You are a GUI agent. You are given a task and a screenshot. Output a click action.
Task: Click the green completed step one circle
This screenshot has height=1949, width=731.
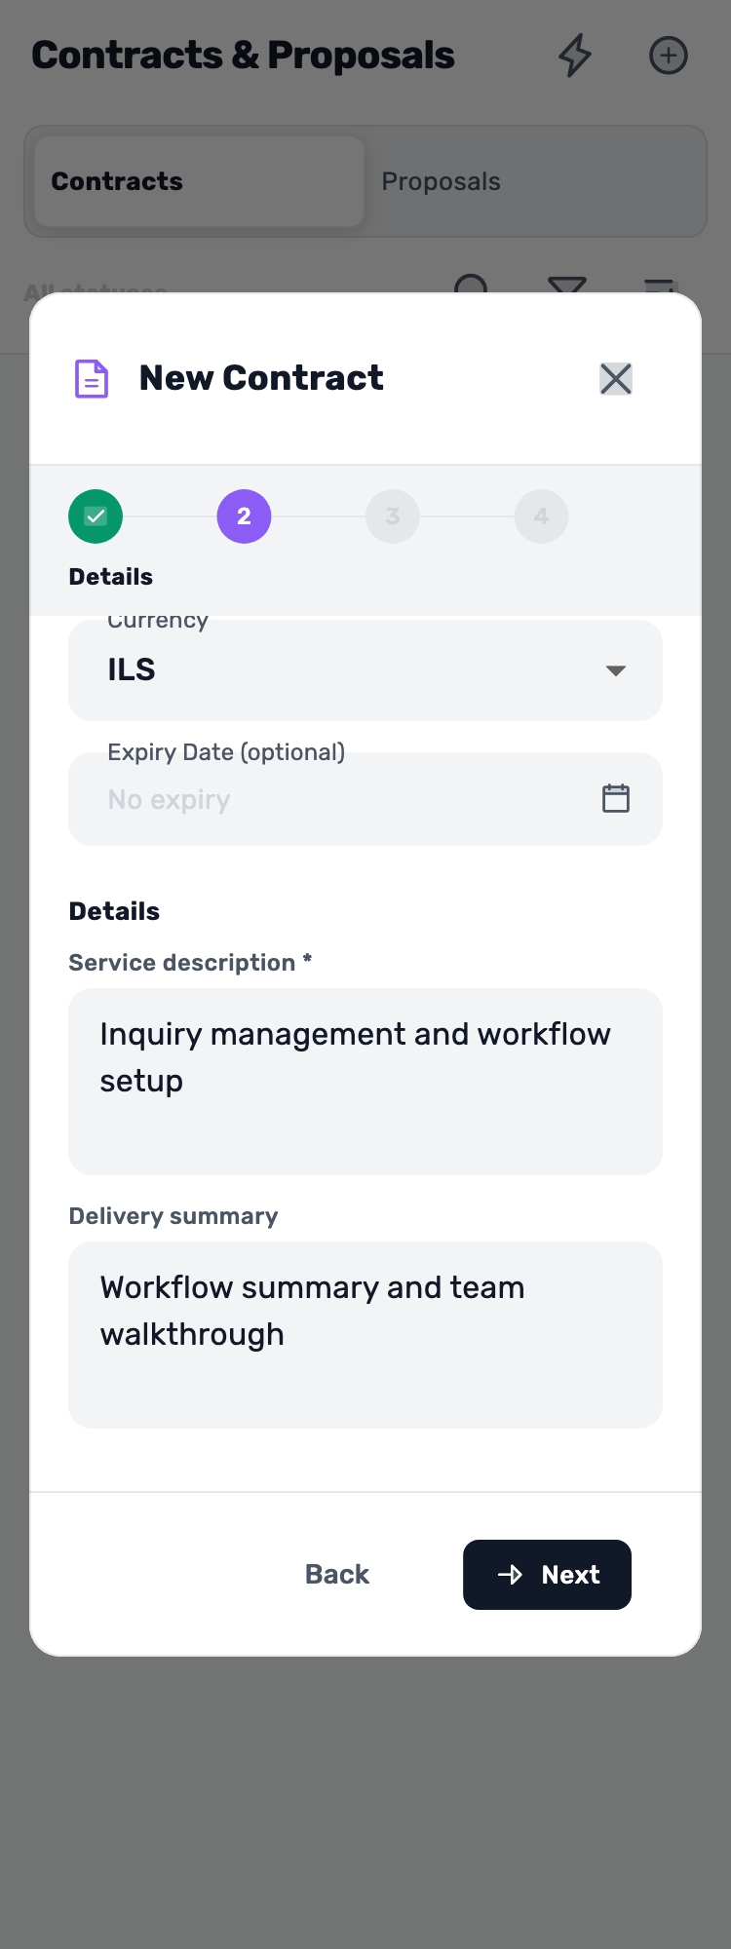[96, 516]
